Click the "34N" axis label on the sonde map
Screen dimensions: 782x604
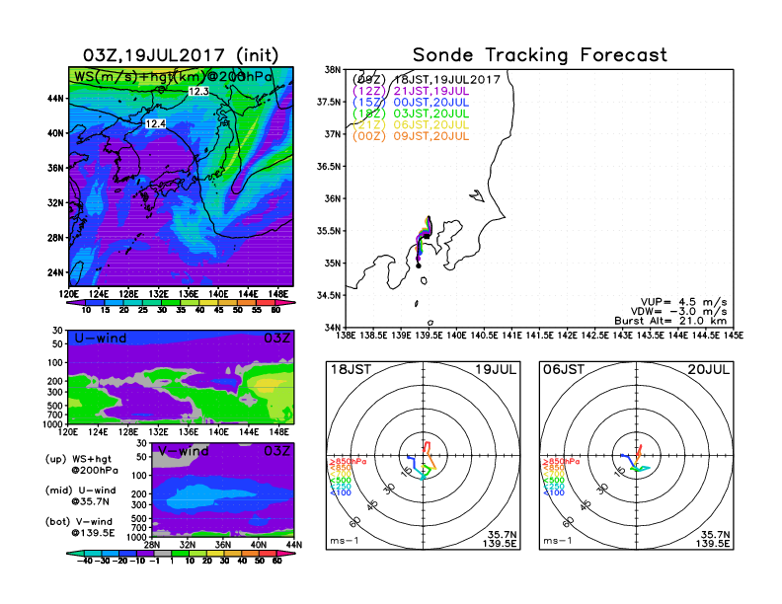coord(333,328)
